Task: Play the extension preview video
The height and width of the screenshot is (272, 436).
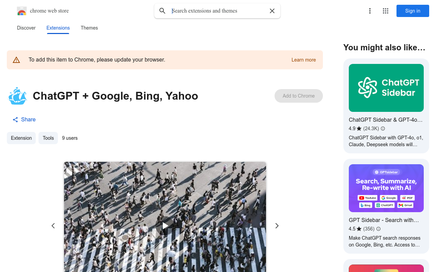Action: pyautogui.click(x=165, y=225)
